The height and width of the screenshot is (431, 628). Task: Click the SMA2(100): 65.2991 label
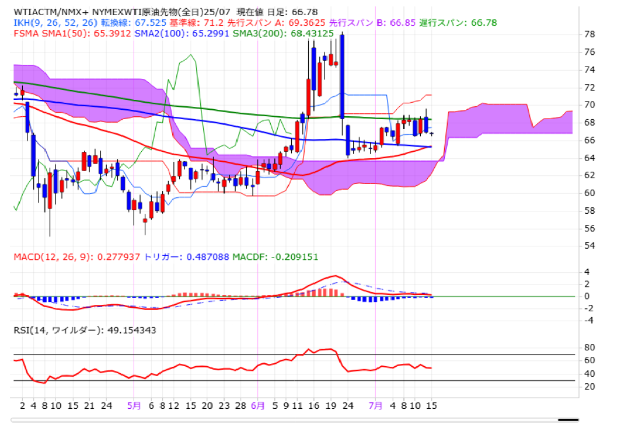click(x=182, y=33)
